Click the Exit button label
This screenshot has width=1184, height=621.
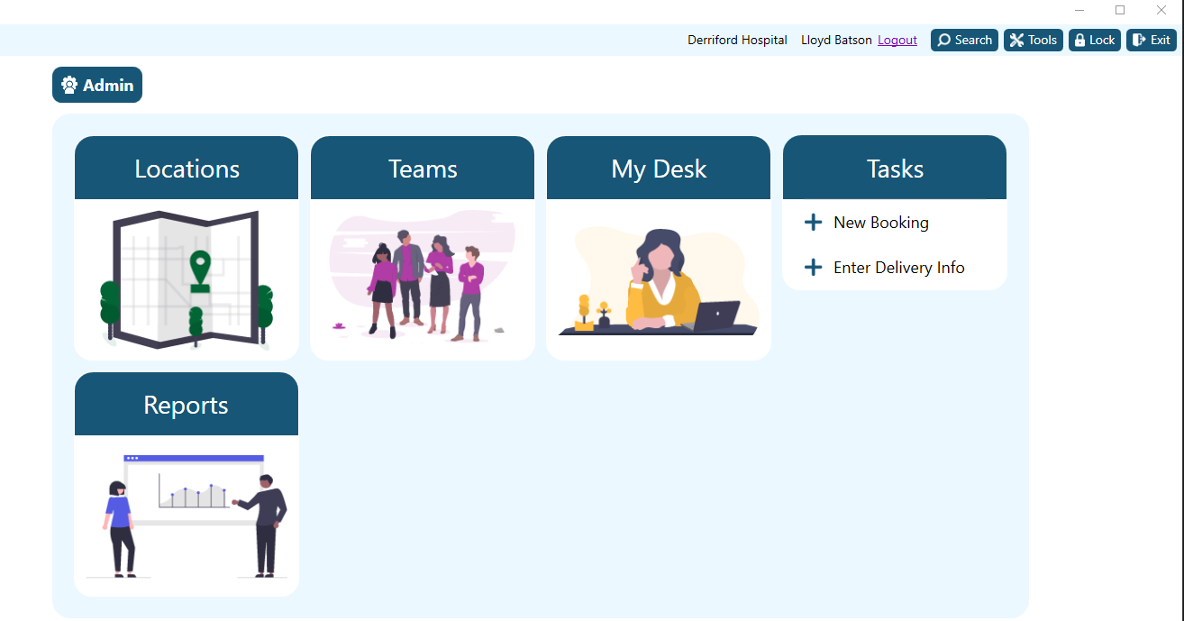pyautogui.click(x=1161, y=40)
